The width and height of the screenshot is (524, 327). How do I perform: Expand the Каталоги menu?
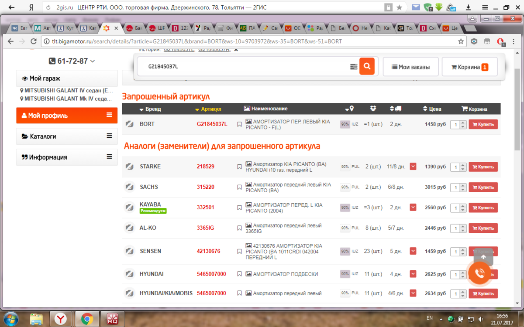pyautogui.click(x=67, y=136)
